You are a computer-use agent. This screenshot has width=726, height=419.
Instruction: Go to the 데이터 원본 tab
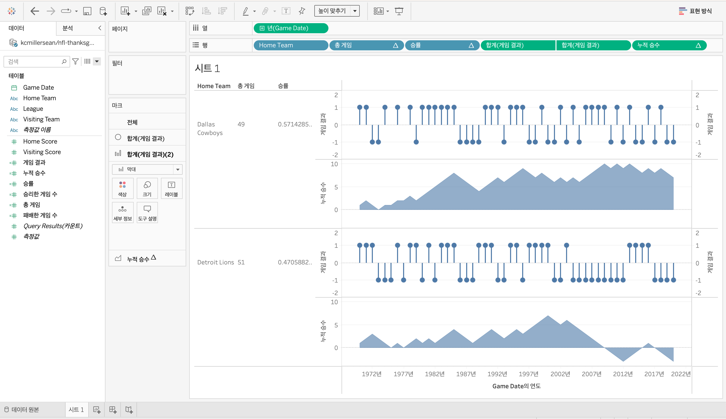[x=22, y=409]
